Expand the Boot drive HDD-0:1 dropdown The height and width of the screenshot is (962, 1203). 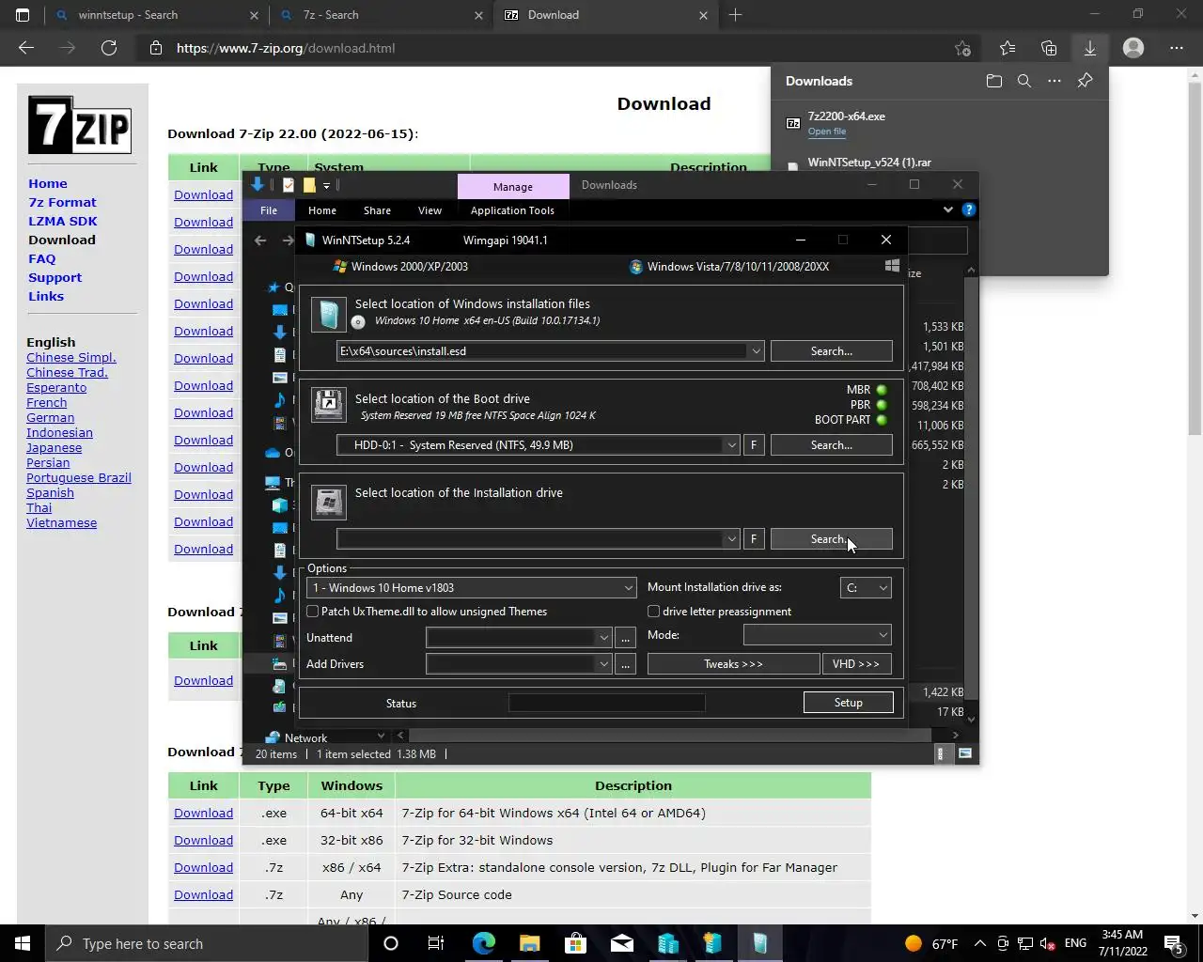(x=731, y=445)
